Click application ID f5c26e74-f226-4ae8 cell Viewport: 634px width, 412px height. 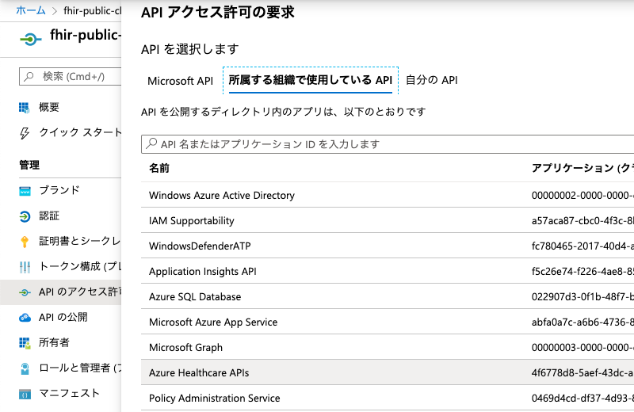pos(582,271)
